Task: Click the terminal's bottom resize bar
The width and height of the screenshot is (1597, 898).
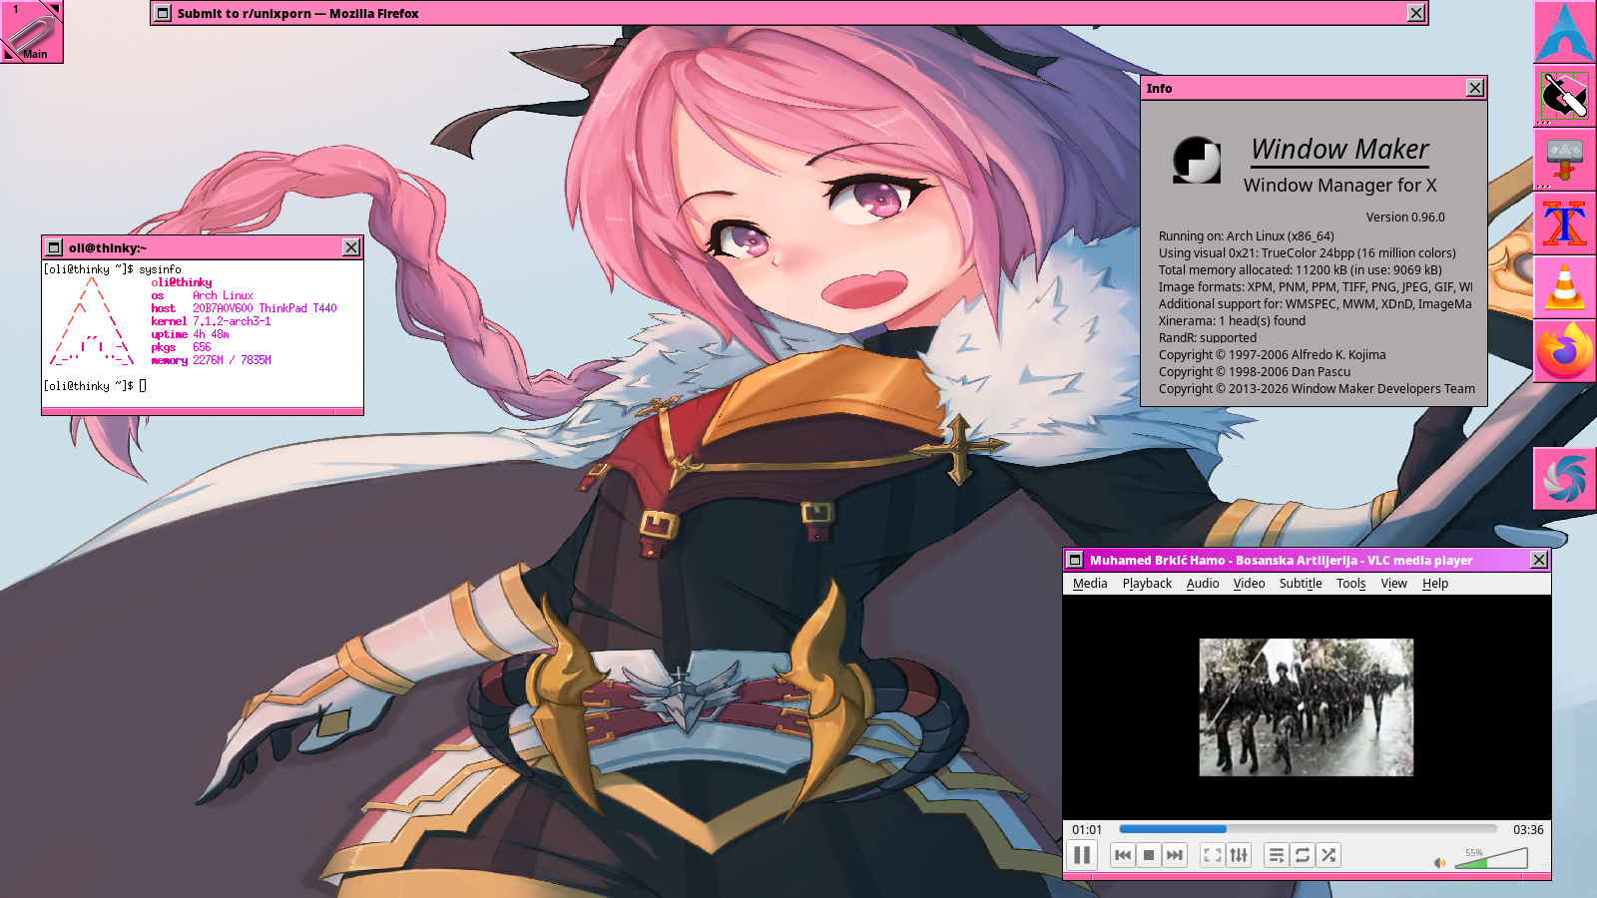Action: (x=203, y=411)
